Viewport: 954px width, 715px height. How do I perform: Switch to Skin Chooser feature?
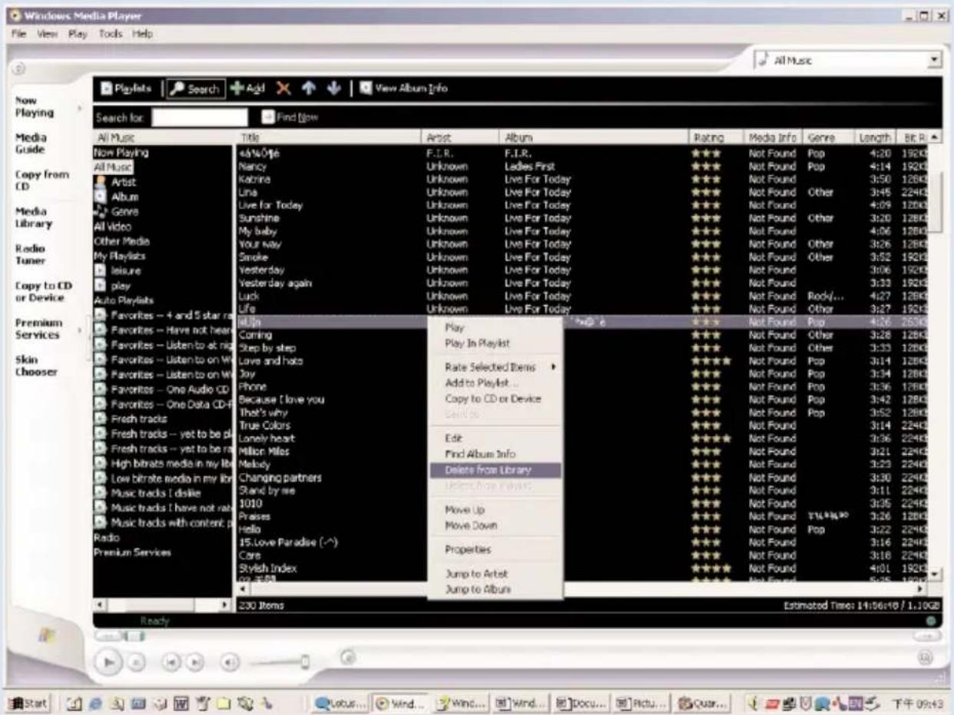click(36, 366)
